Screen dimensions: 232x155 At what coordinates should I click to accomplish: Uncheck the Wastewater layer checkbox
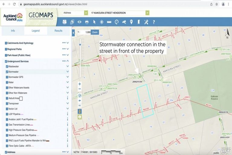[x=7, y=66]
